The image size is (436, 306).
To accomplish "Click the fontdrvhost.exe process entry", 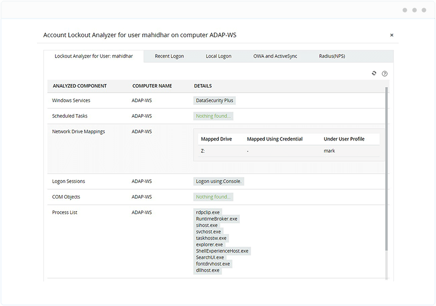I will click(x=213, y=264).
